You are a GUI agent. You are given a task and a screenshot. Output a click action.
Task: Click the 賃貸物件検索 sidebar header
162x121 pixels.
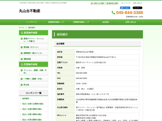coord(33,33)
